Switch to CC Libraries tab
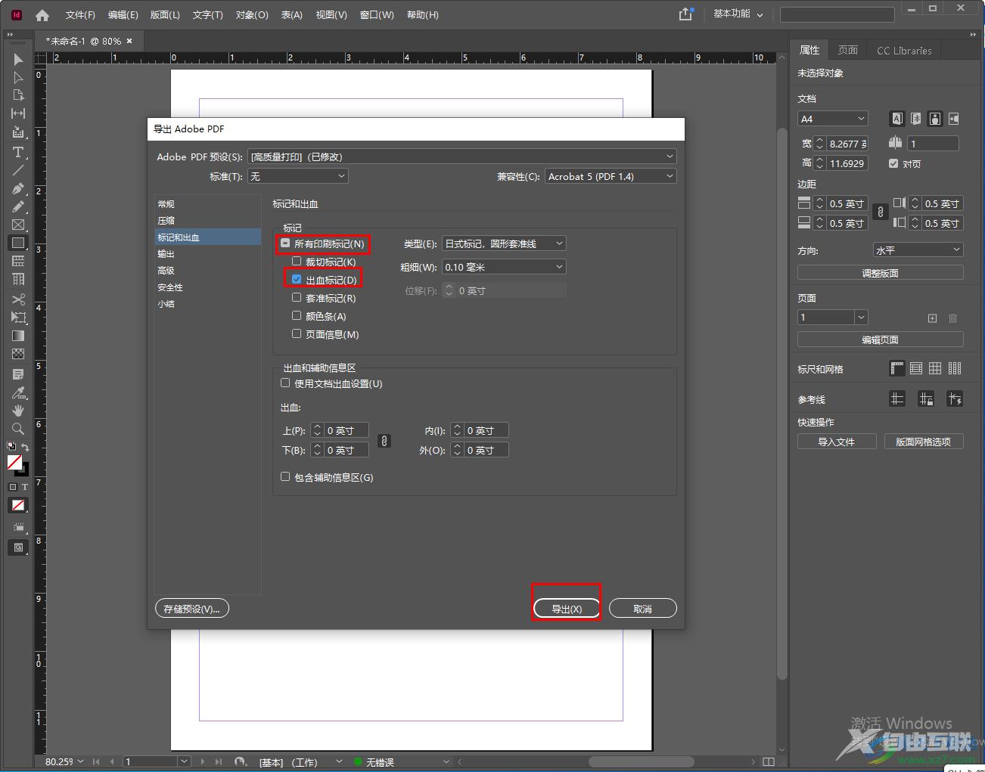This screenshot has height=772, width=985. click(904, 51)
